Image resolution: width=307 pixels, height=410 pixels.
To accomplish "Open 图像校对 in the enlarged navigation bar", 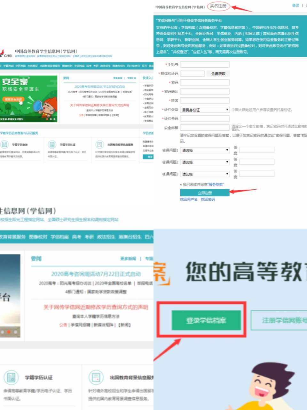I will (38, 237).
